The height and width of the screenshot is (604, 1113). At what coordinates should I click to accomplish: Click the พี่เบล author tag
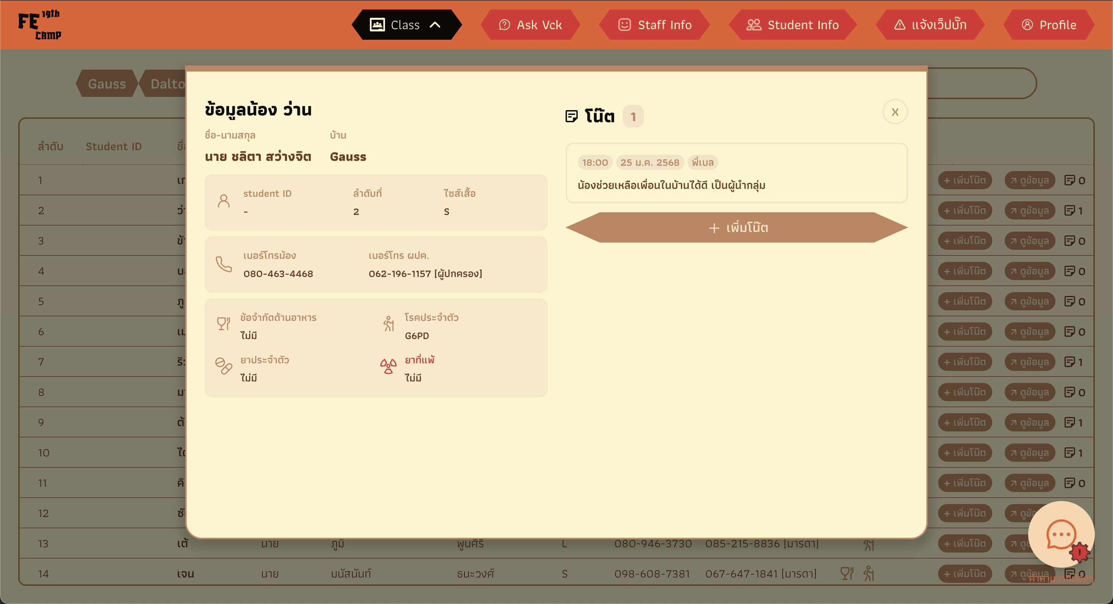click(703, 162)
